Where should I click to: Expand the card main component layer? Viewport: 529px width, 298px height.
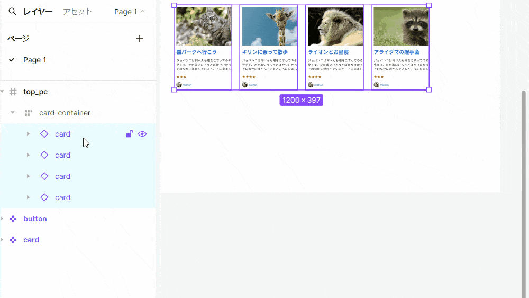2,240
